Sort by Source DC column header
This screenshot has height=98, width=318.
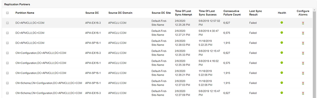92,13
